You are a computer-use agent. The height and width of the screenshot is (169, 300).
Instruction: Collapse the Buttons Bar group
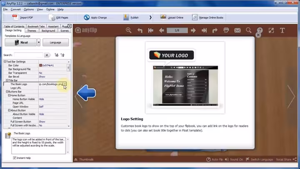(x=7, y=92)
